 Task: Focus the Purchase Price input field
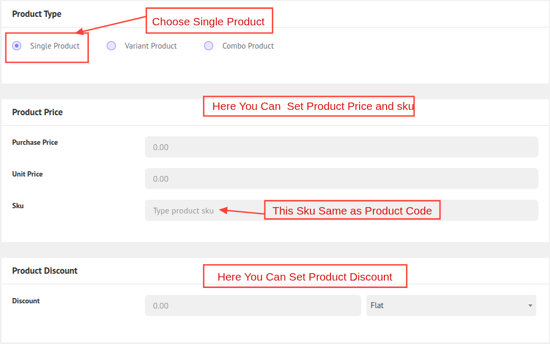pyautogui.click(x=341, y=147)
